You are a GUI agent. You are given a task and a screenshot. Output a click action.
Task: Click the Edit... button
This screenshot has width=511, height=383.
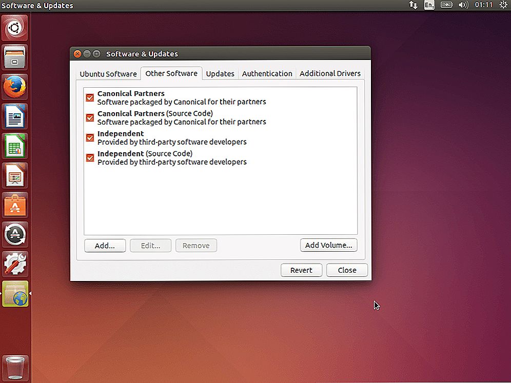150,246
